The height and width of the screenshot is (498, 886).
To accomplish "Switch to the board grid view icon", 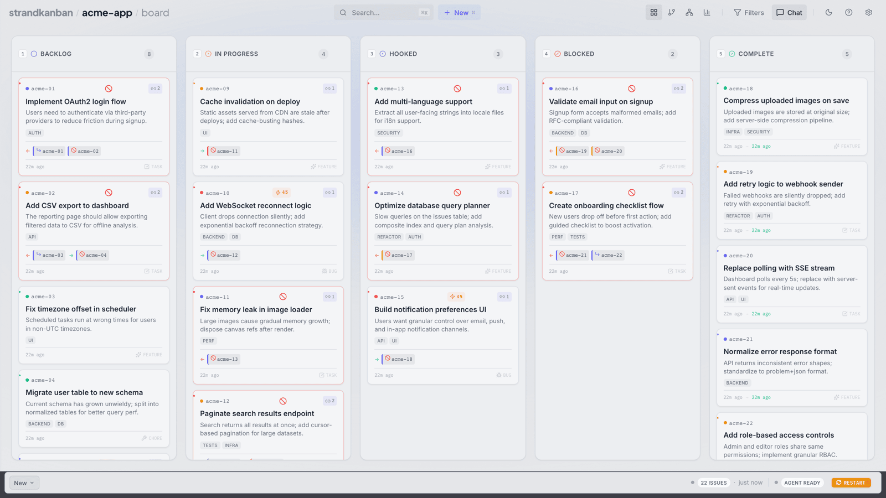I will 653,12.
